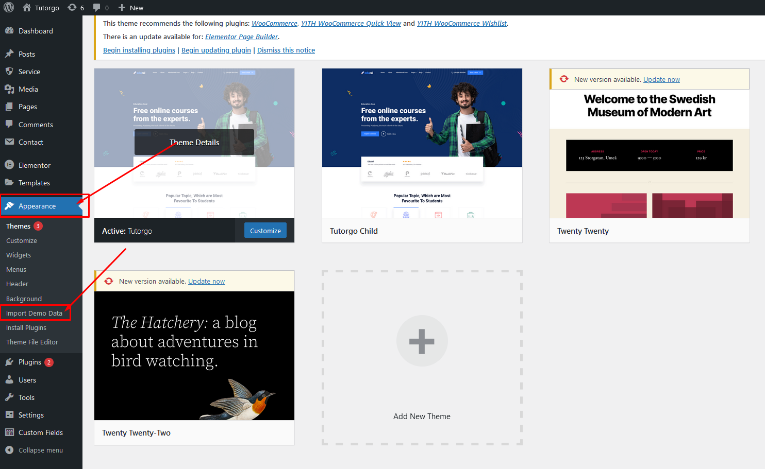Click the Tutorgo Child theme name

[x=354, y=231]
